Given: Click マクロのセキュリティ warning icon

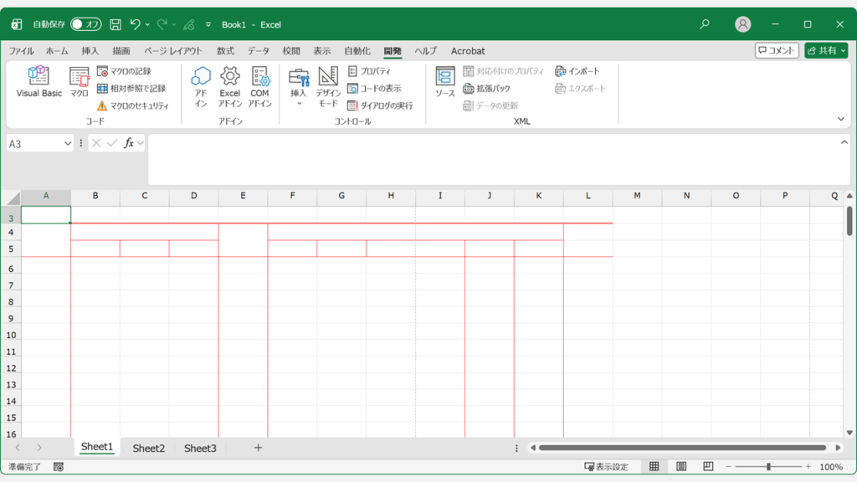Looking at the screenshot, I should click(x=102, y=106).
